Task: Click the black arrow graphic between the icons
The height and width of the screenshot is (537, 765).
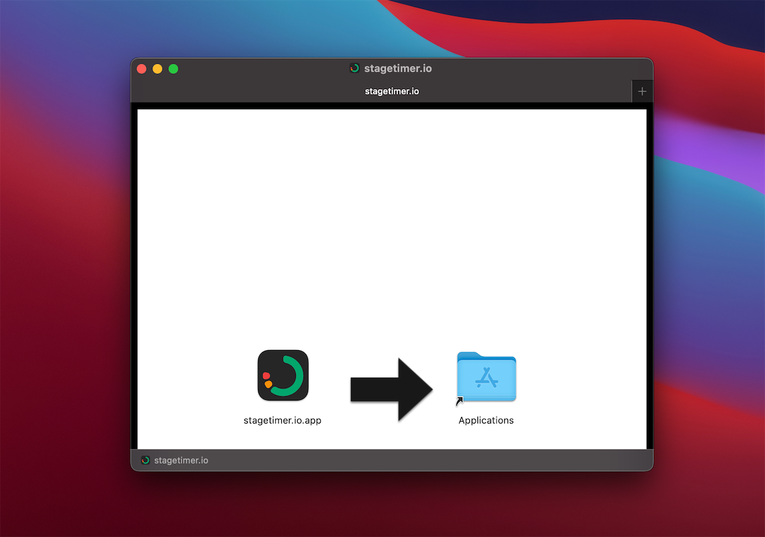Action: pos(391,389)
